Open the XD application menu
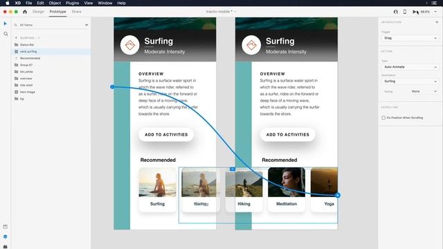The height and width of the screenshot is (249, 443). (x=18, y=3)
